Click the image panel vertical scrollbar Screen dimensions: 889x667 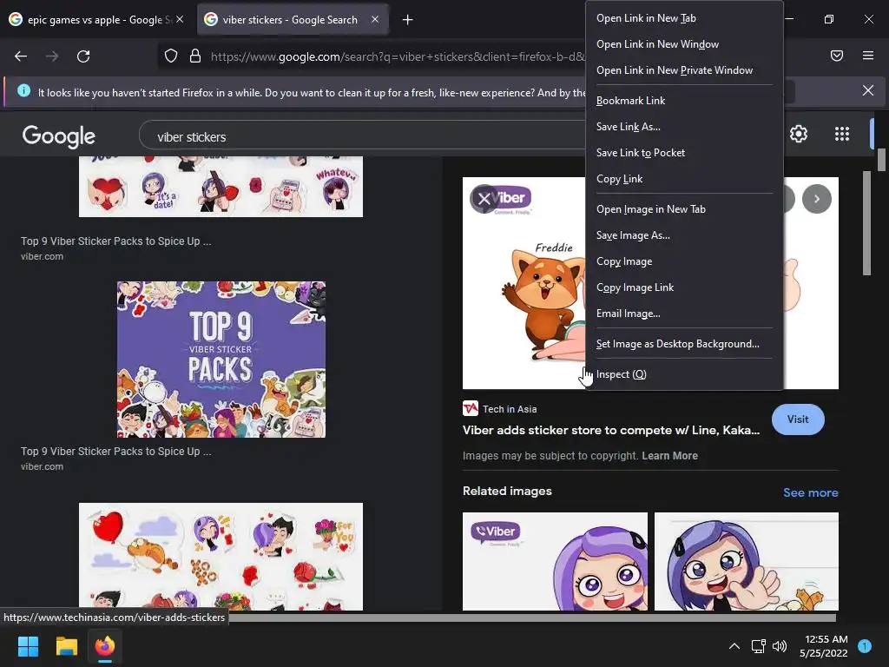[866, 223]
